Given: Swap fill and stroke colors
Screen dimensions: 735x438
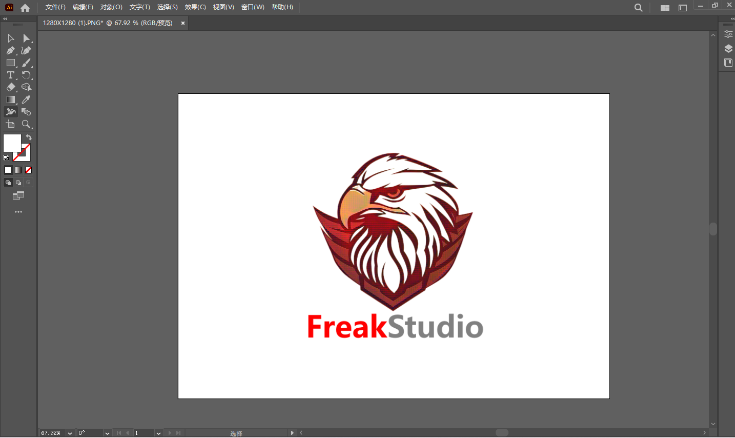Looking at the screenshot, I should (x=29, y=137).
